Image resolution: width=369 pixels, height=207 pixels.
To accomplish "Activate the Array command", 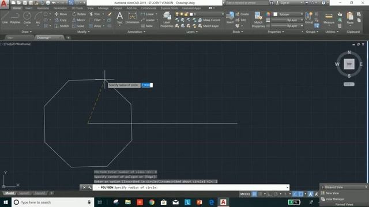I will click(x=95, y=26).
